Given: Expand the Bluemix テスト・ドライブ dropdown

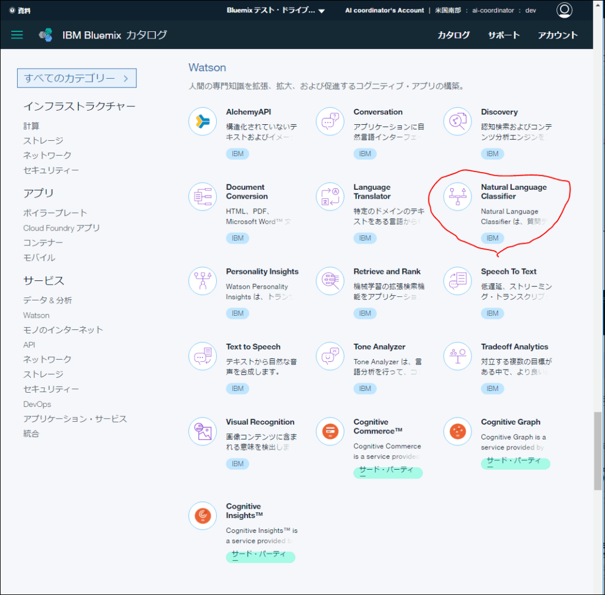Looking at the screenshot, I should [276, 11].
